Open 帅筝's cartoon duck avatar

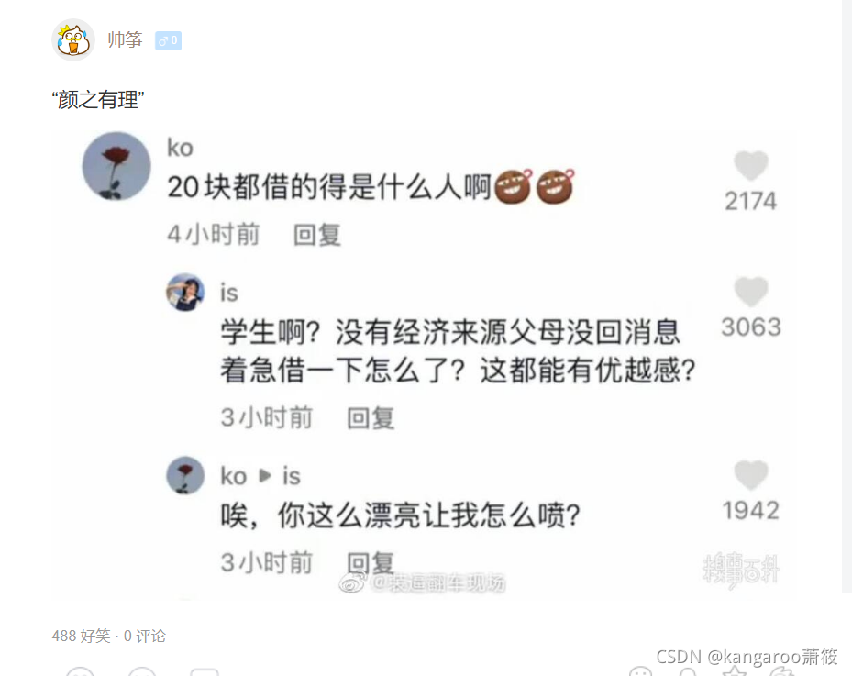[x=73, y=39]
